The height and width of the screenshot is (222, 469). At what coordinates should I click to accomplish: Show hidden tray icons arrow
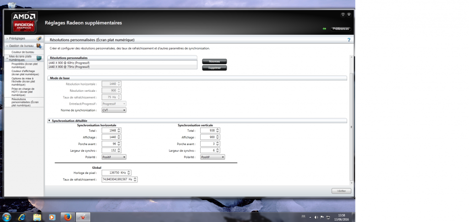(310, 217)
